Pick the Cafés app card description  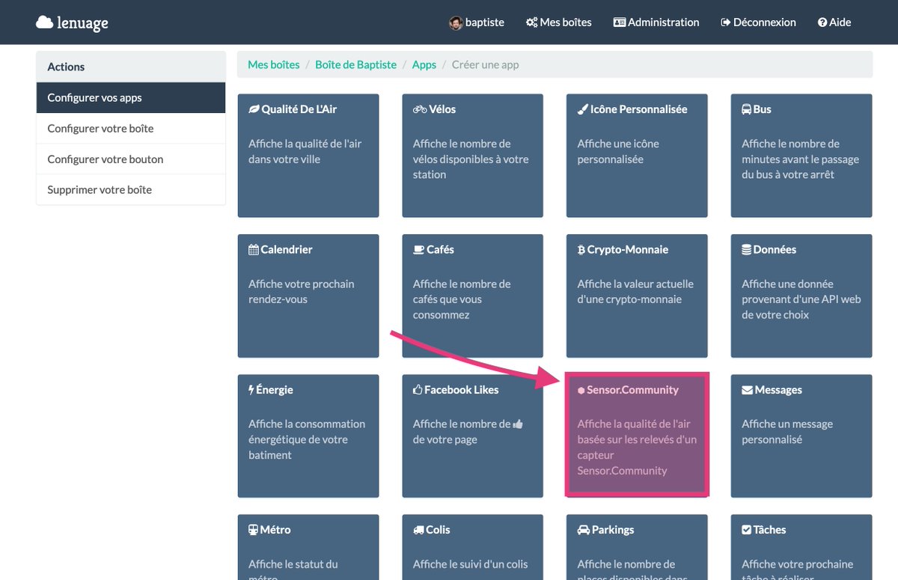coord(462,299)
